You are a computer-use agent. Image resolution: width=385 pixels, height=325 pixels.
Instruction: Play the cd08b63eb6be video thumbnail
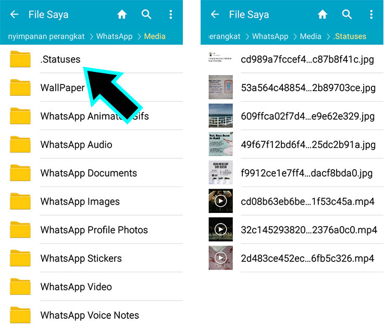tap(220, 201)
